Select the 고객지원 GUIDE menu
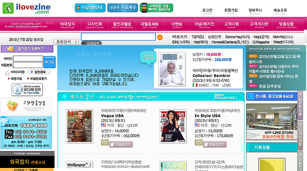The image size is (307, 171). pyautogui.click(x=232, y=25)
